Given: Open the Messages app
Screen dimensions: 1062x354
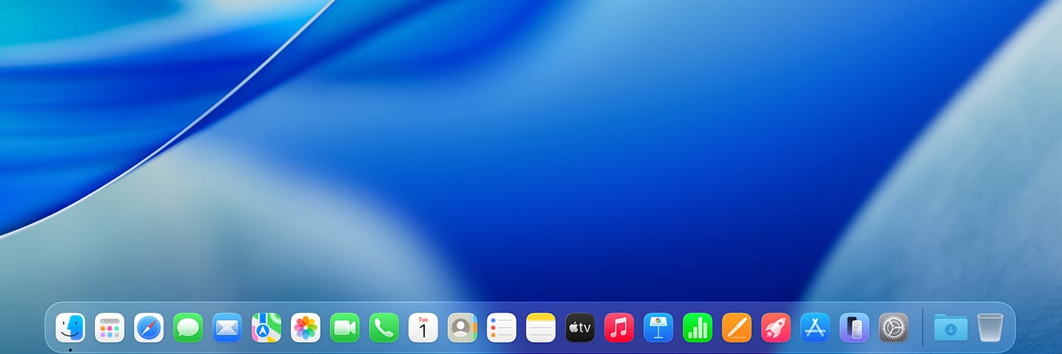Looking at the screenshot, I should [x=188, y=328].
